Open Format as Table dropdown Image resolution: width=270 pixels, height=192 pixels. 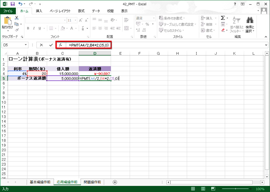[177, 24]
